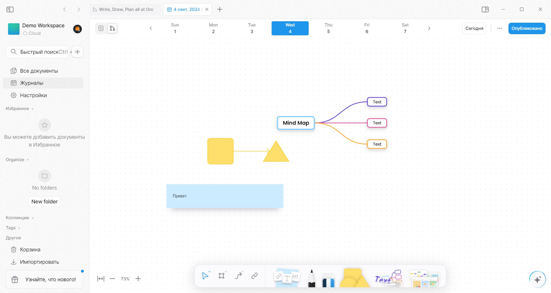Image resolution: width=551 pixels, height=293 pixels.
Task: Choose the Shape tool
Action: pyautogui.click(x=355, y=278)
